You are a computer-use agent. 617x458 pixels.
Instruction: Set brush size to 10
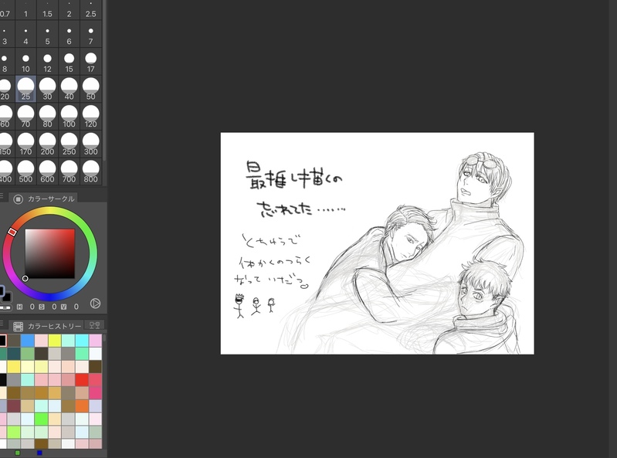pos(25,62)
